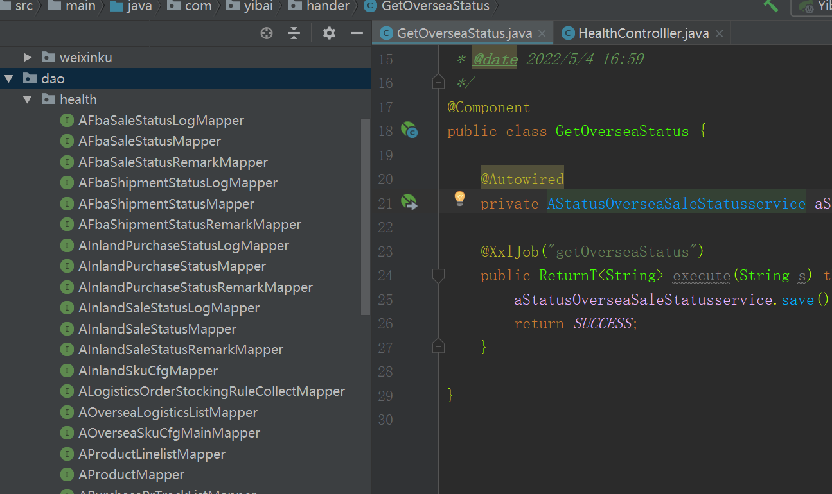Collapse the health folder
The width and height of the screenshot is (832, 494).
[x=27, y=99]
